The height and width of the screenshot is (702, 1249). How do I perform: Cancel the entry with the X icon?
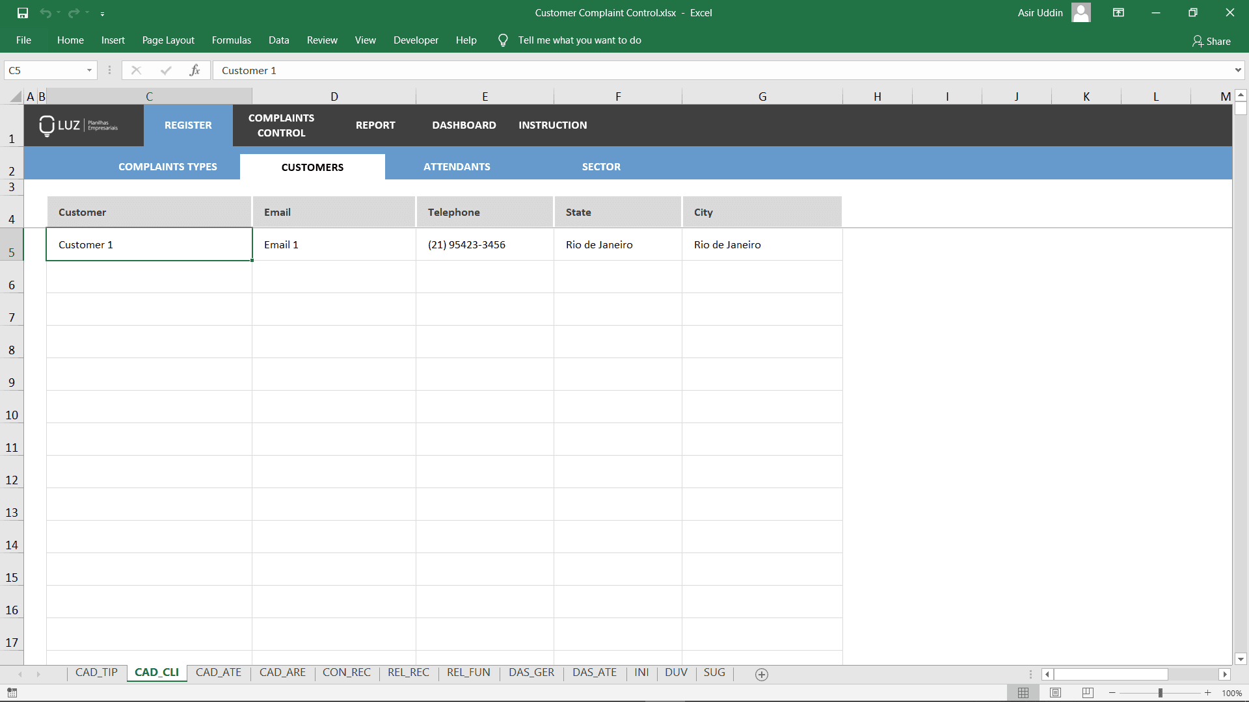point(137,70)
